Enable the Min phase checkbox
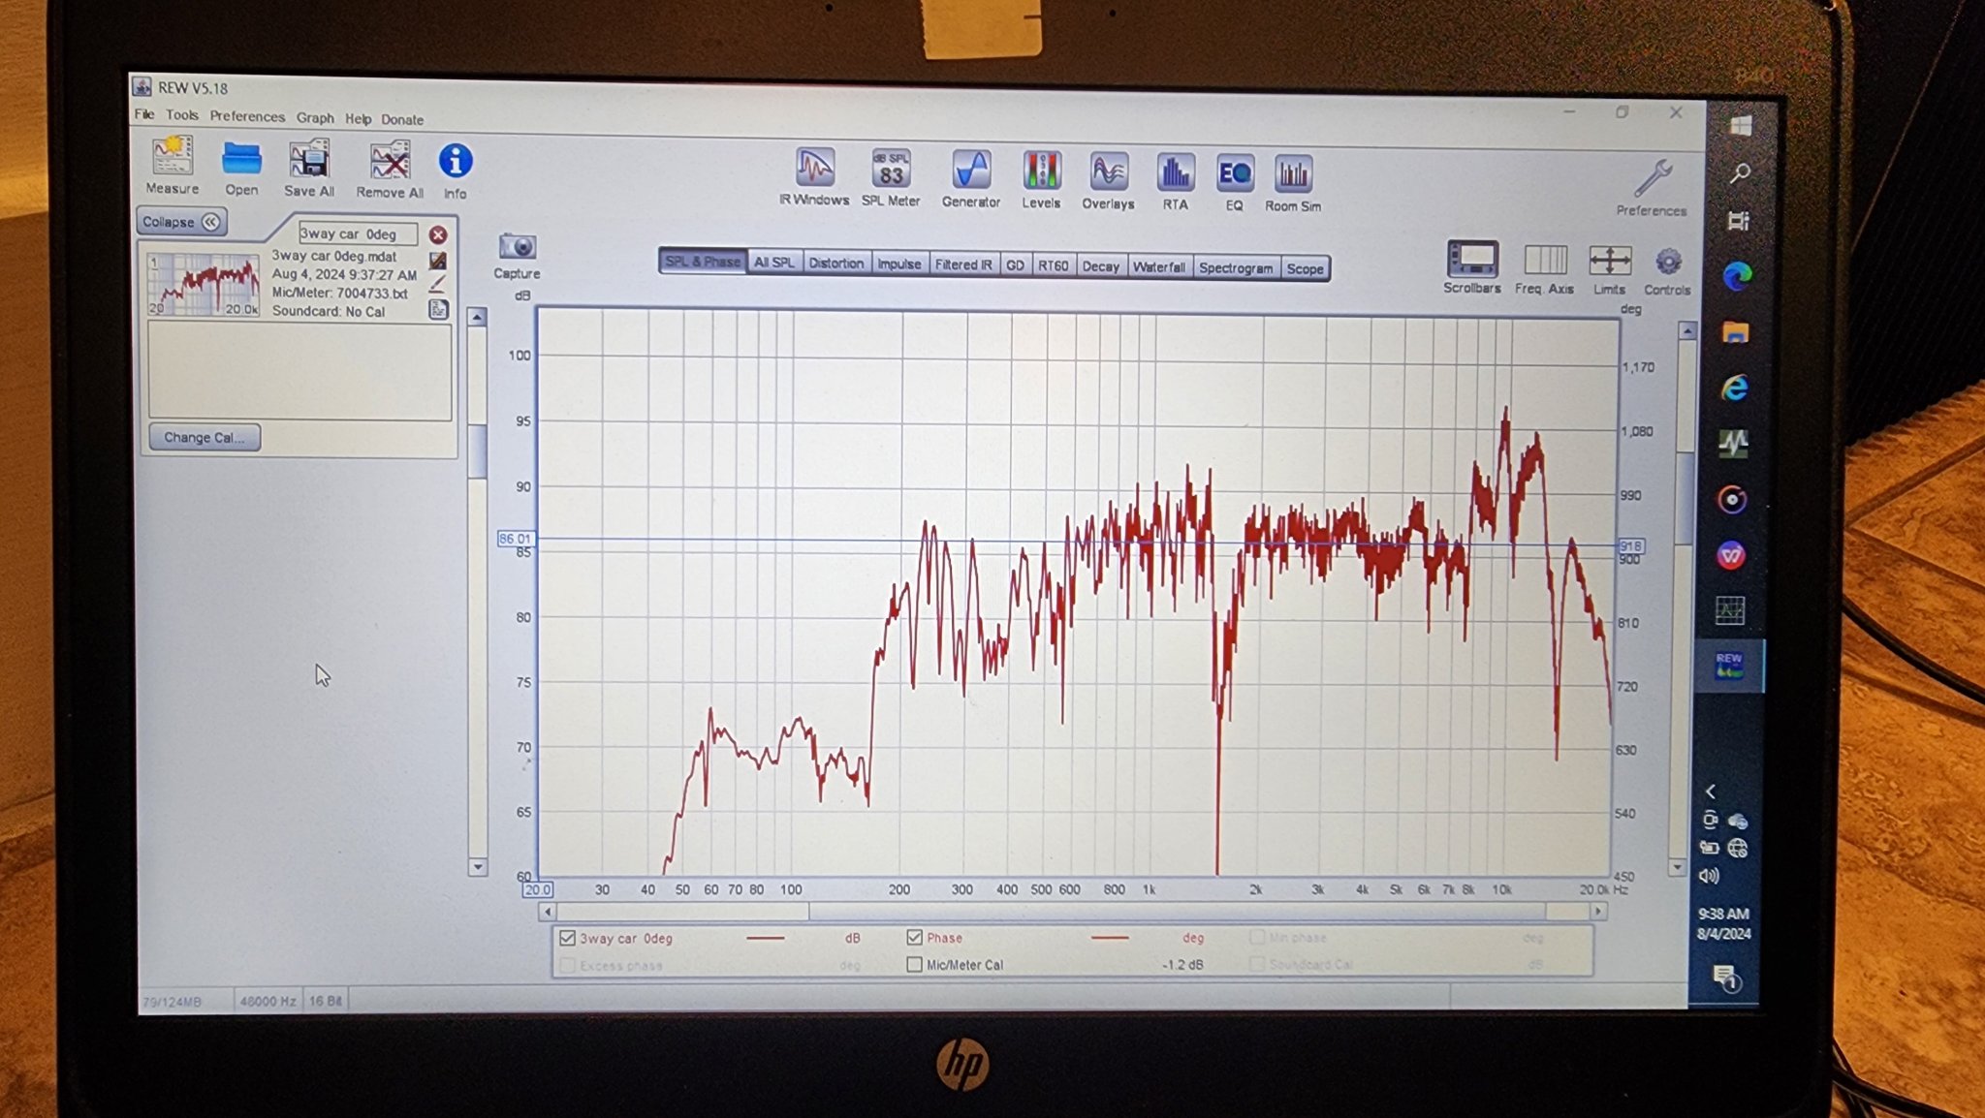 1257,937
